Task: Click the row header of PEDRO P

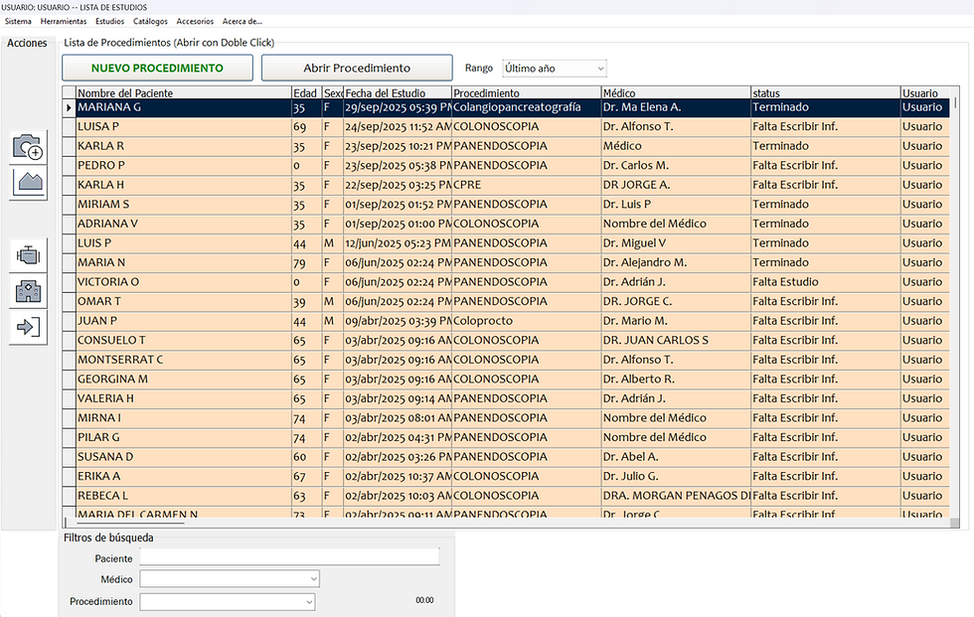Action: coord(69,166)
